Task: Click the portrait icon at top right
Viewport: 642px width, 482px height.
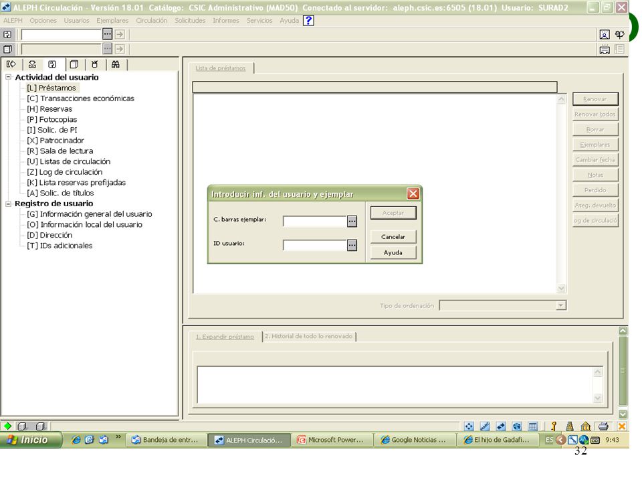Action: pos(605,34)
